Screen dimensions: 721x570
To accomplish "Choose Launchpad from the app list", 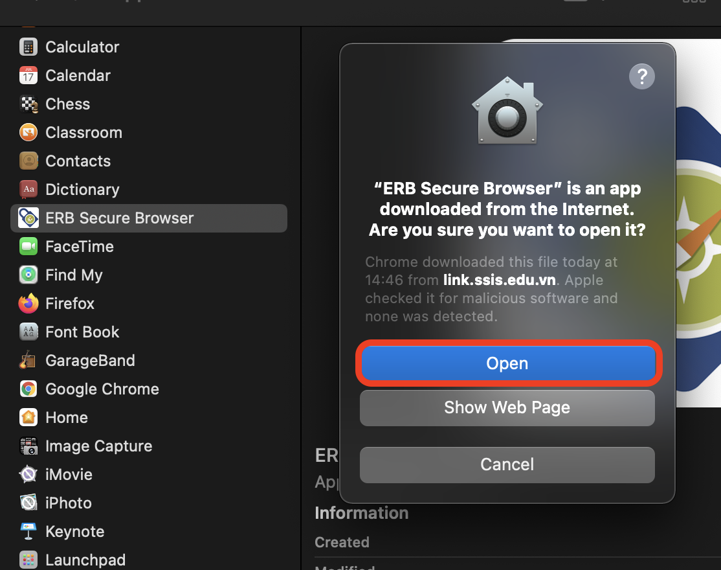I will tap(85, 560).
